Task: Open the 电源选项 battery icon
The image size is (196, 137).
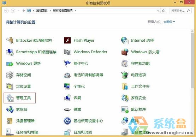Action: coord(125,75)
